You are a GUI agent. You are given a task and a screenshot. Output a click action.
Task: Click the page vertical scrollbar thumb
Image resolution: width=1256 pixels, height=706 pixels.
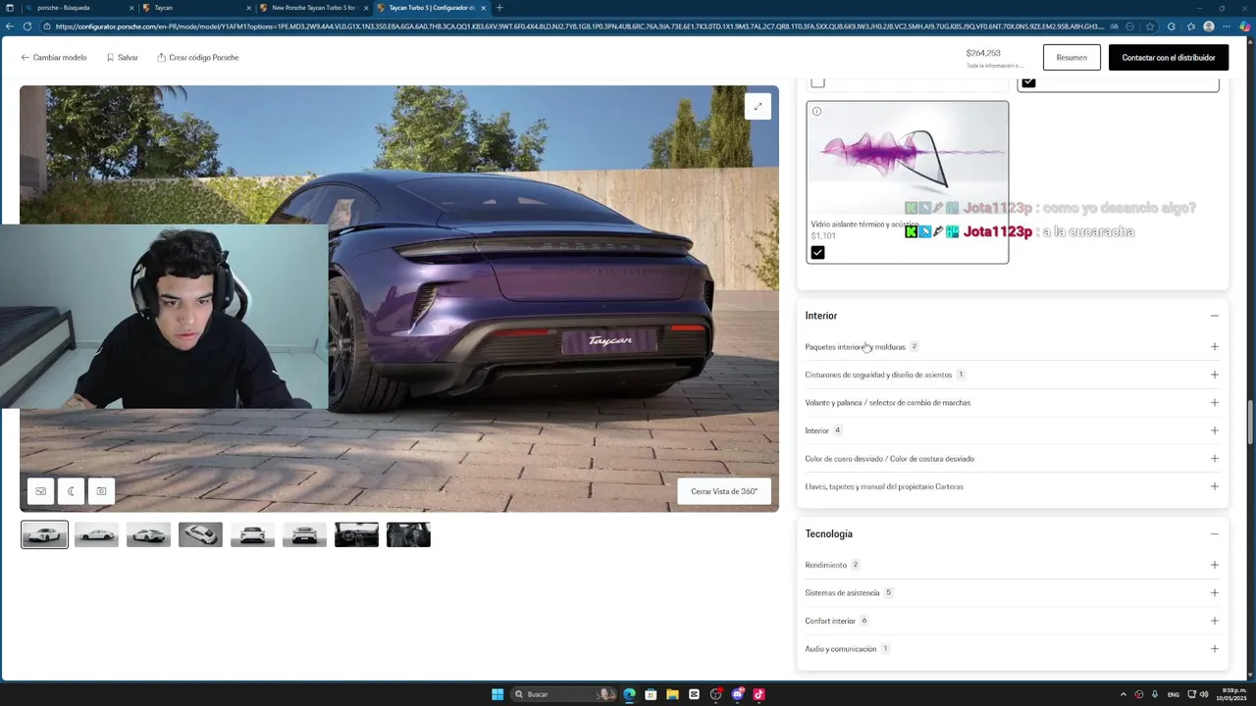click(x=1250, y=422)
